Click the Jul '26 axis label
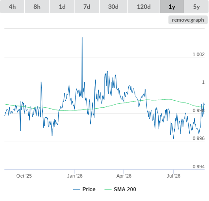The height and width of the screenshot is (201, 209). [173, 176]
